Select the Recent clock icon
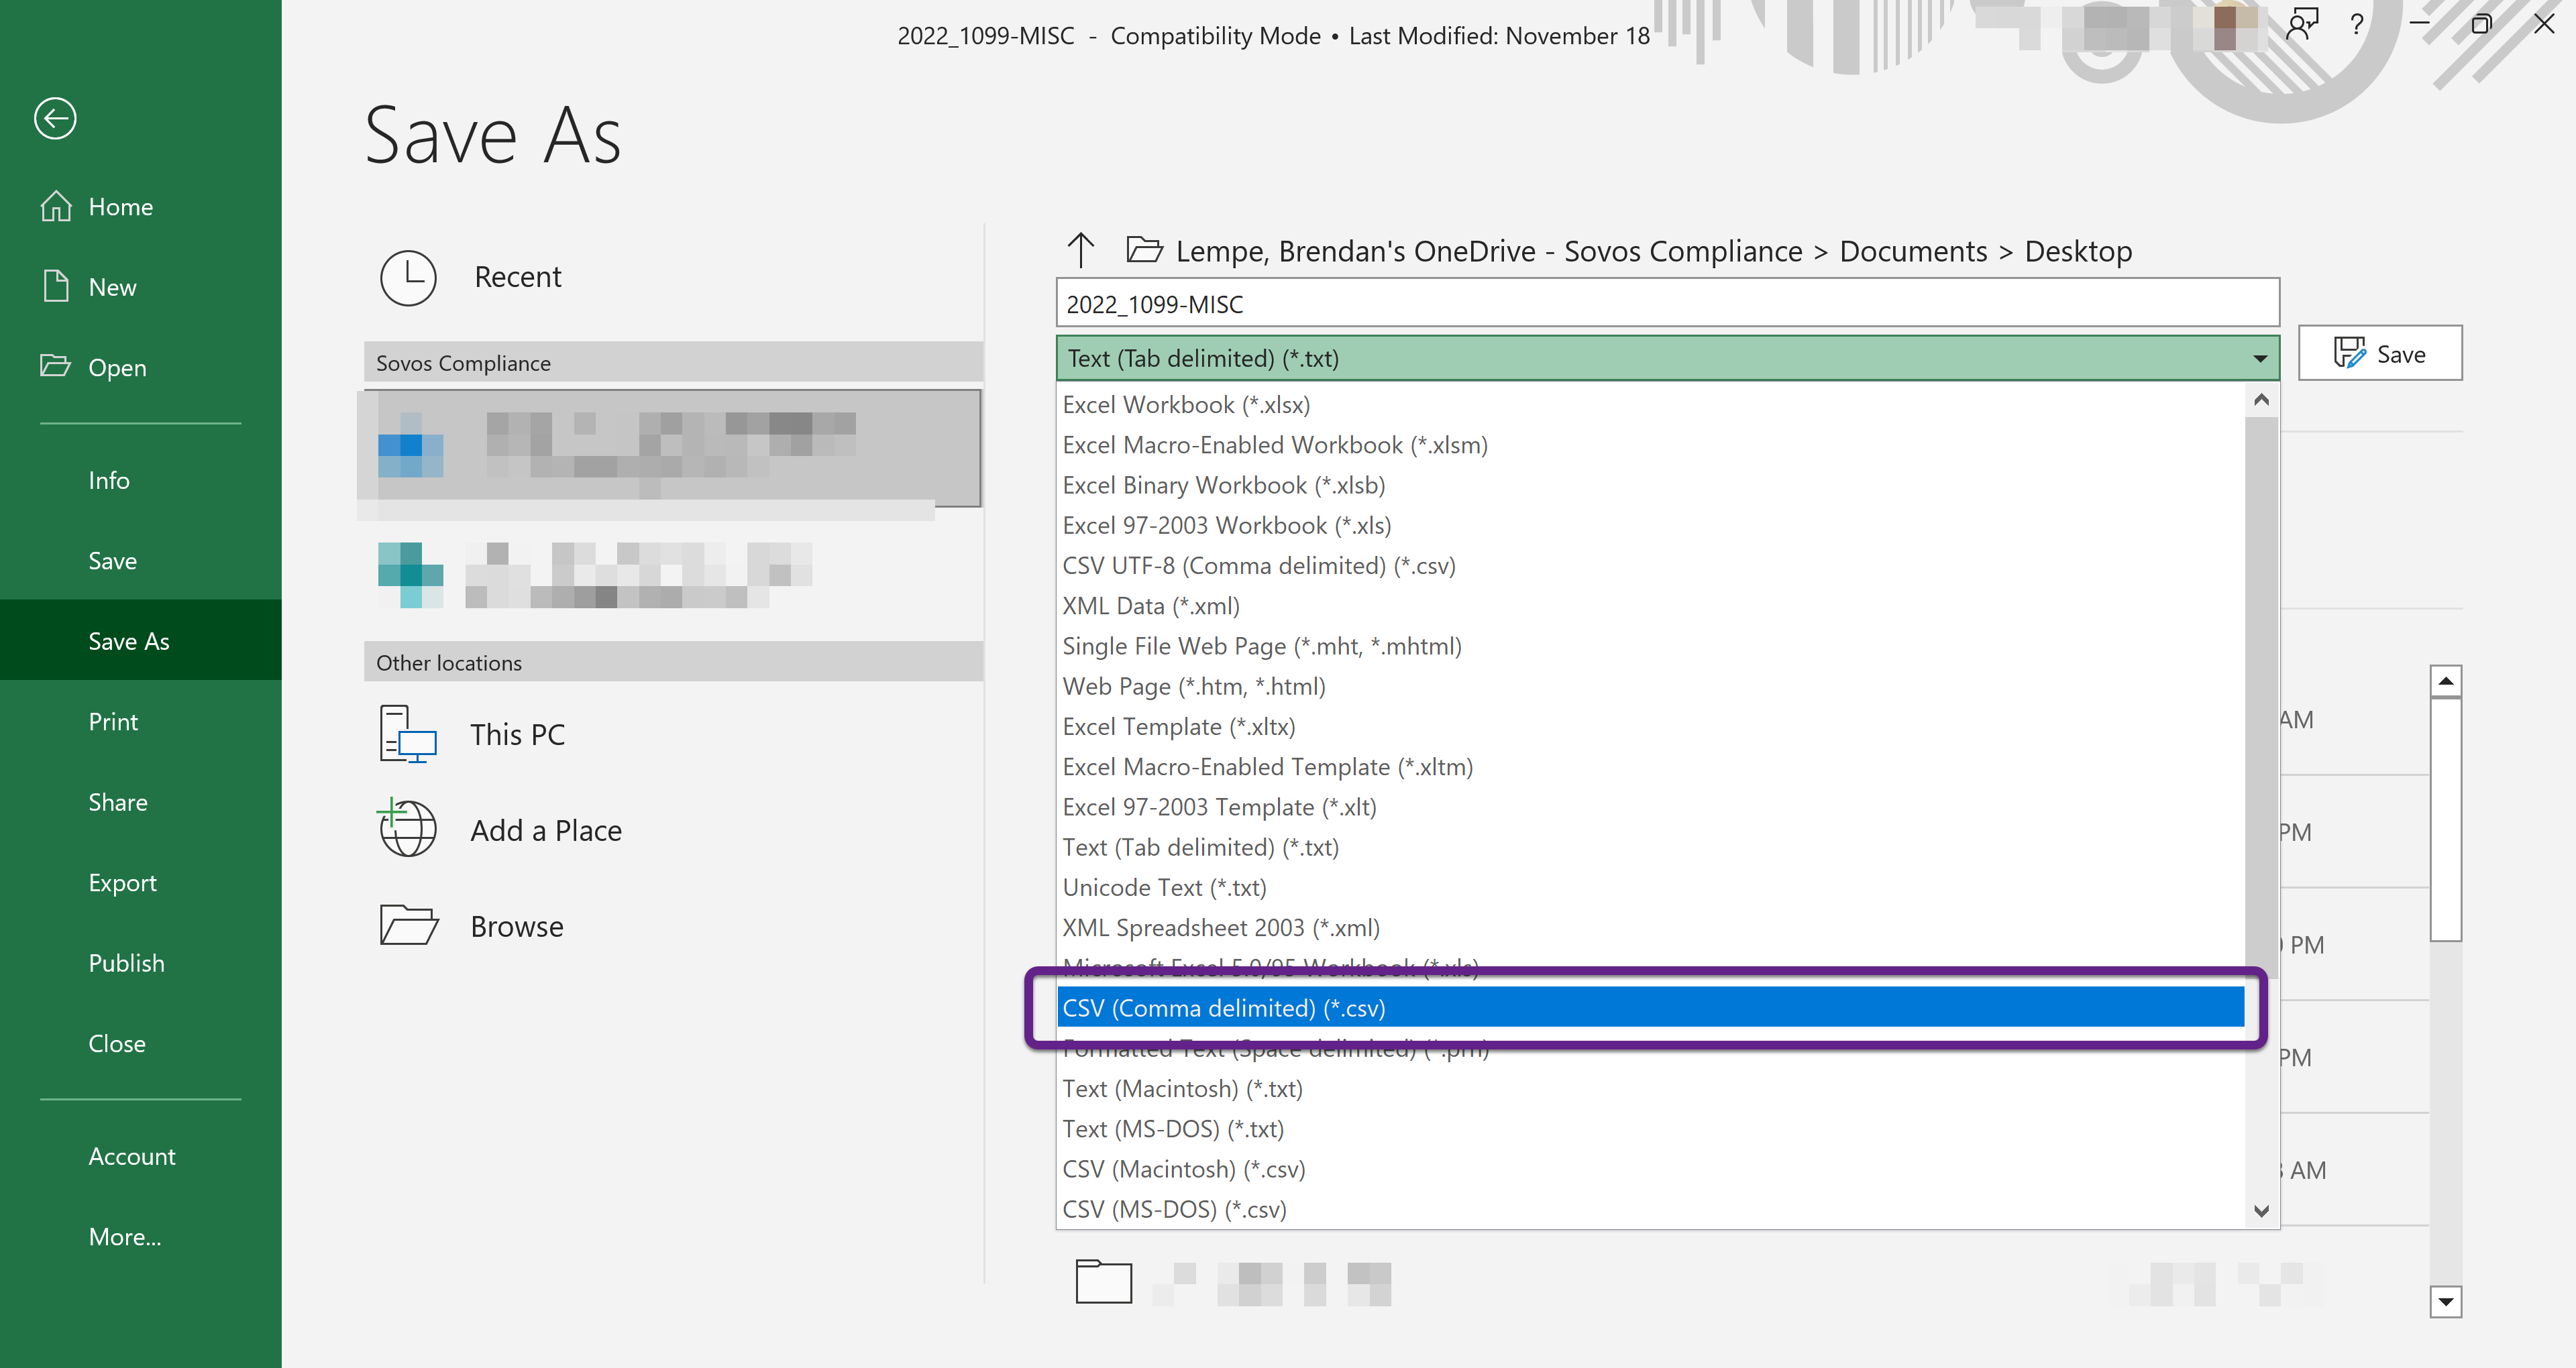The width and height of the screenshot is (2576, 1368). click(408, 277)
